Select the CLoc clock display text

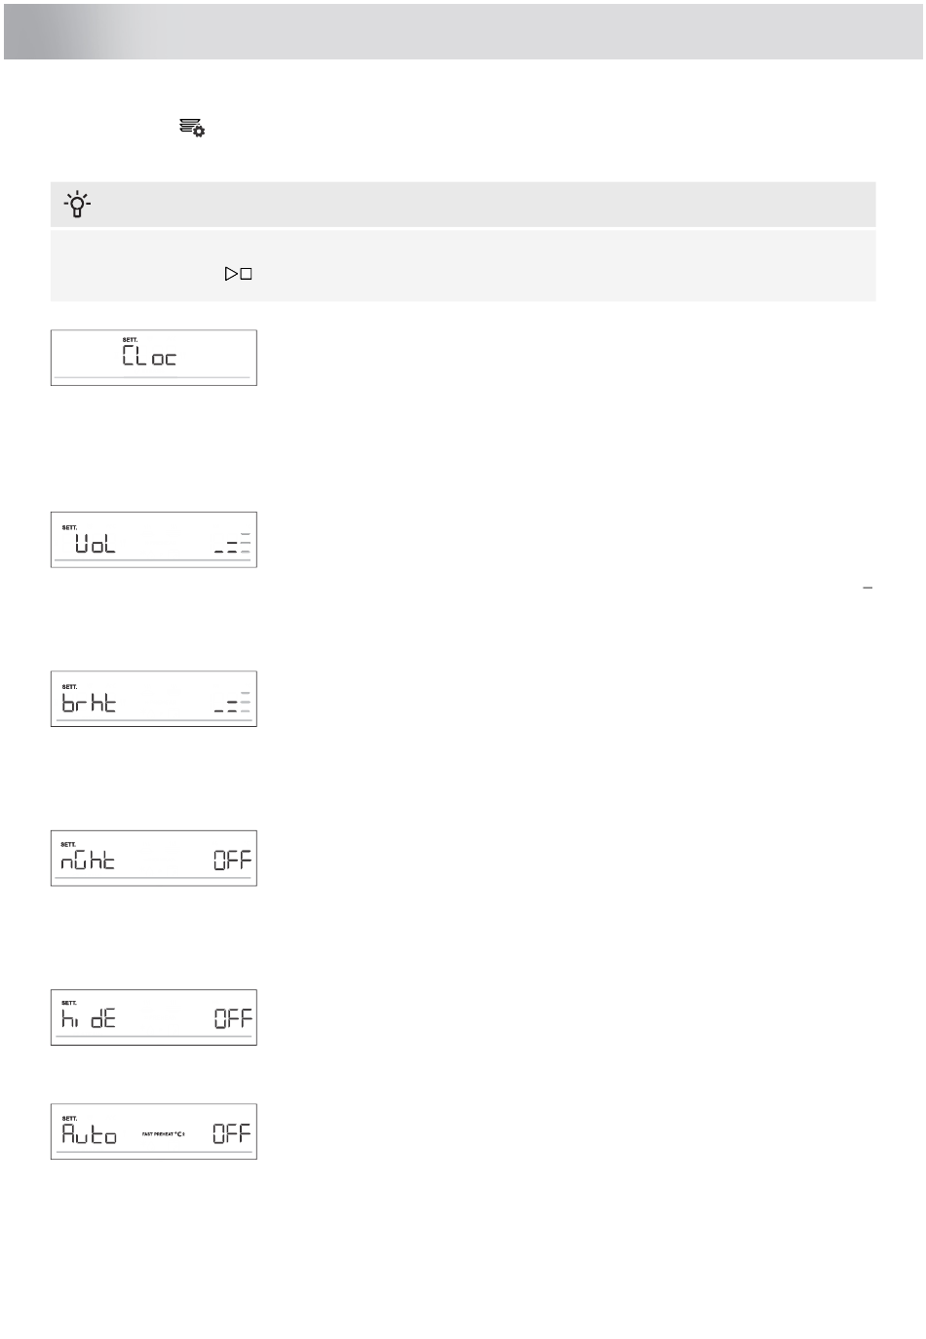(149, 358)
